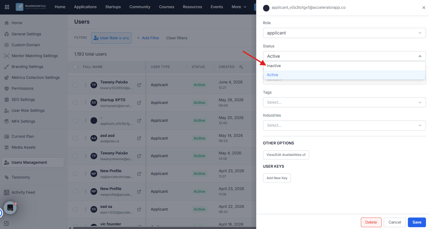The image size is (429, 229).
Task: Cancel editing the user
Action: [x=395, y=222]
